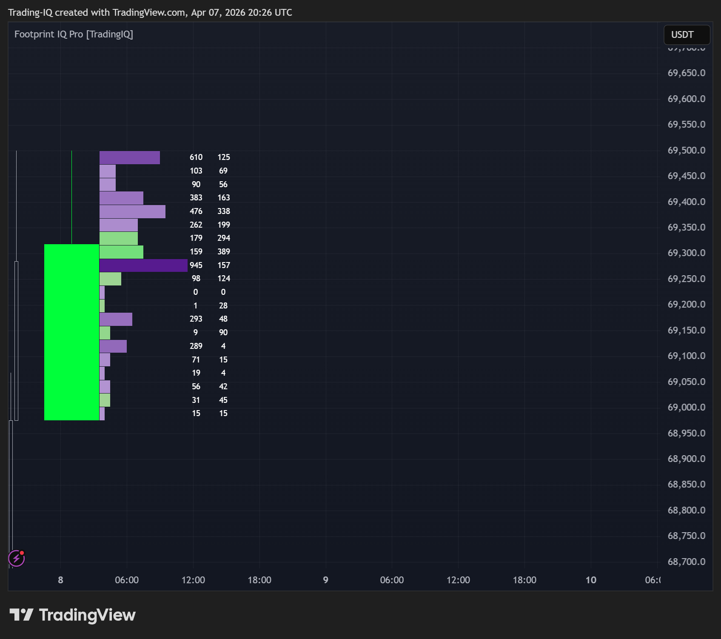Click the date label 9 on time axis

[326, 580]
